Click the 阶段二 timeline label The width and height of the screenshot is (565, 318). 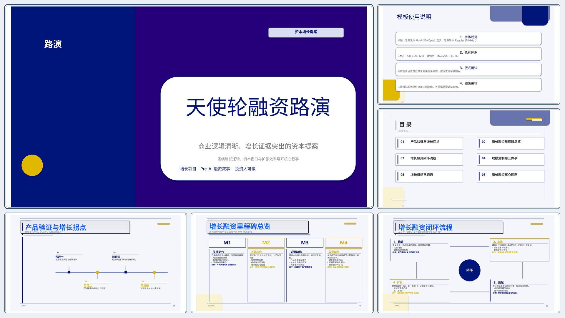[88, 286]
